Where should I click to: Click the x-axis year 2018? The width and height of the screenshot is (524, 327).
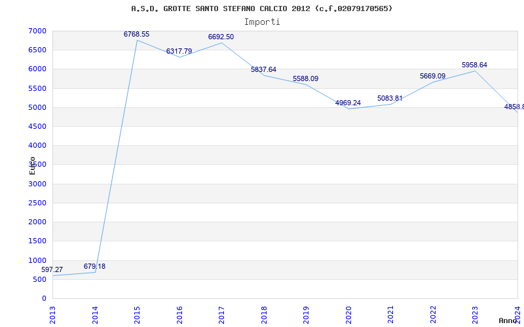click(264, 315)
